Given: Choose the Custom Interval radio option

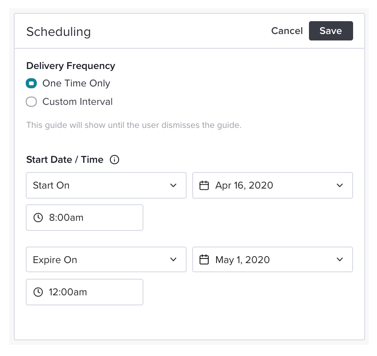Looking at the screenshot, I should coord(31,102).
